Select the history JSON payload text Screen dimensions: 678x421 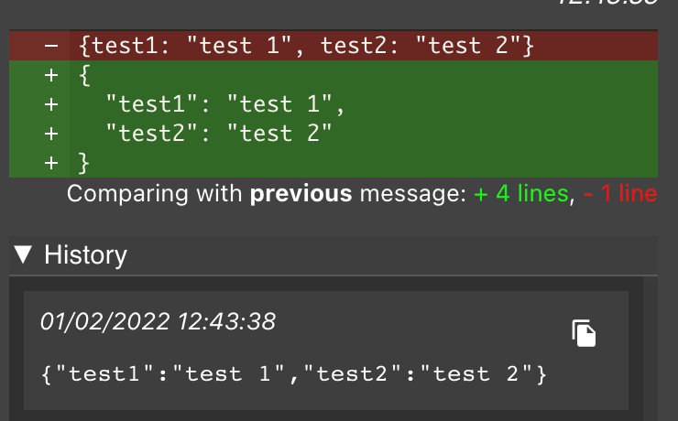click(x=294, y=374)
